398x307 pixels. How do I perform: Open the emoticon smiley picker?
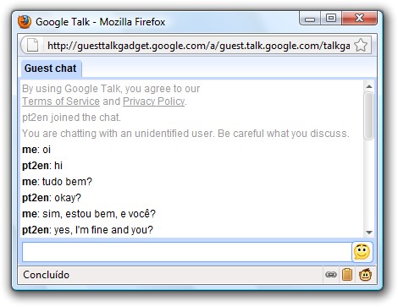click(362, 252)
